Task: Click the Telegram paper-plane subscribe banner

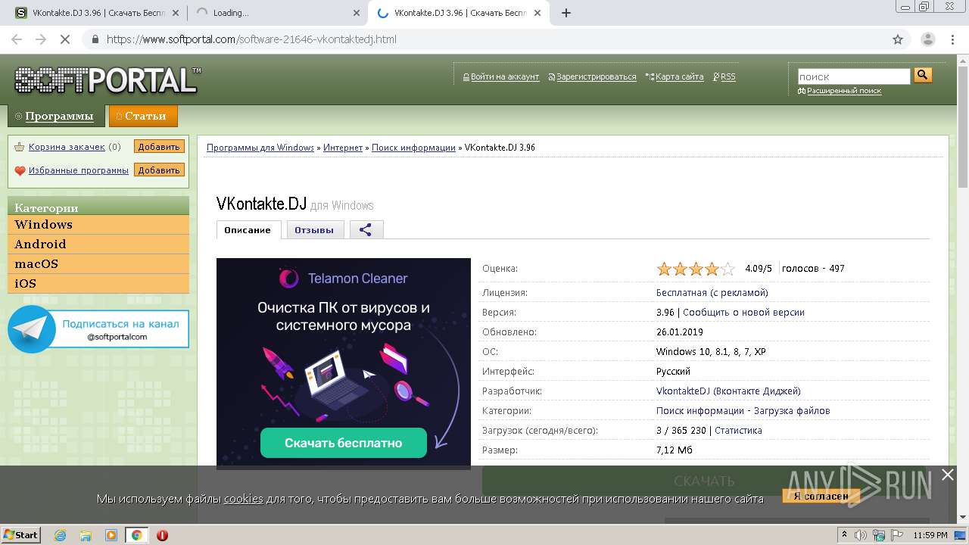Action: coord(98,329)
